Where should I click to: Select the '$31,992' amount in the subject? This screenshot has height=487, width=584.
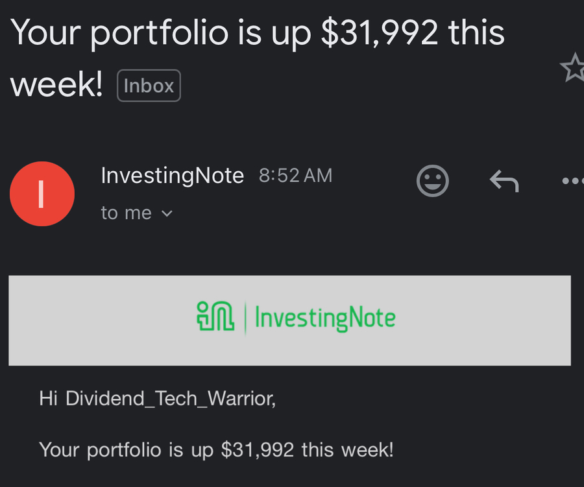pos(380,32)
